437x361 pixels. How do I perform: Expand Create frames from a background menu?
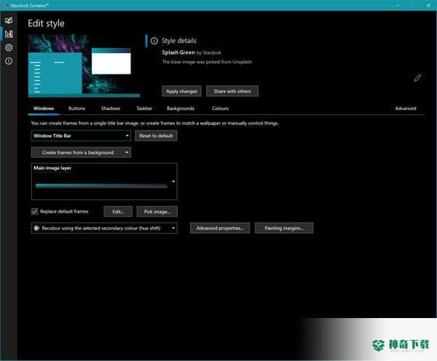pos(81,152)
